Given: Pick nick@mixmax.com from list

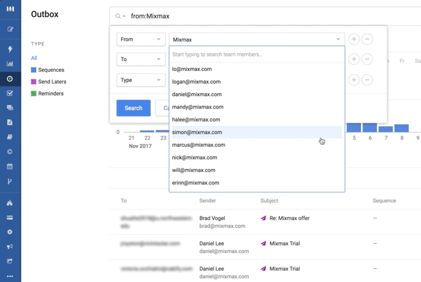Looking at the screenshot, I should click(257, 157).
